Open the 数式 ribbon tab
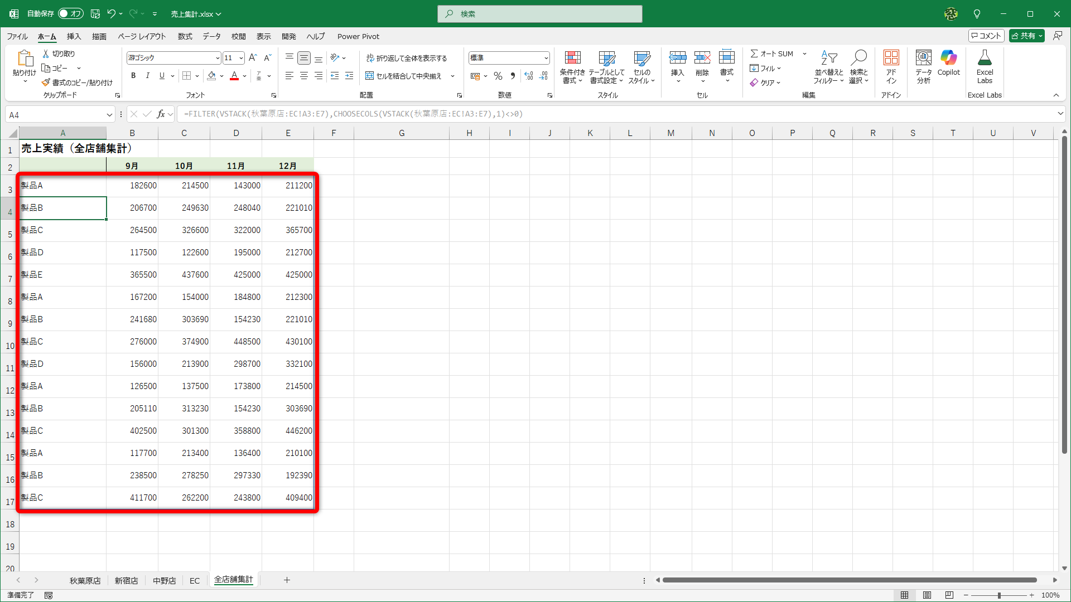The width and height of the screenshot is (1071, 602). point(185,36)
